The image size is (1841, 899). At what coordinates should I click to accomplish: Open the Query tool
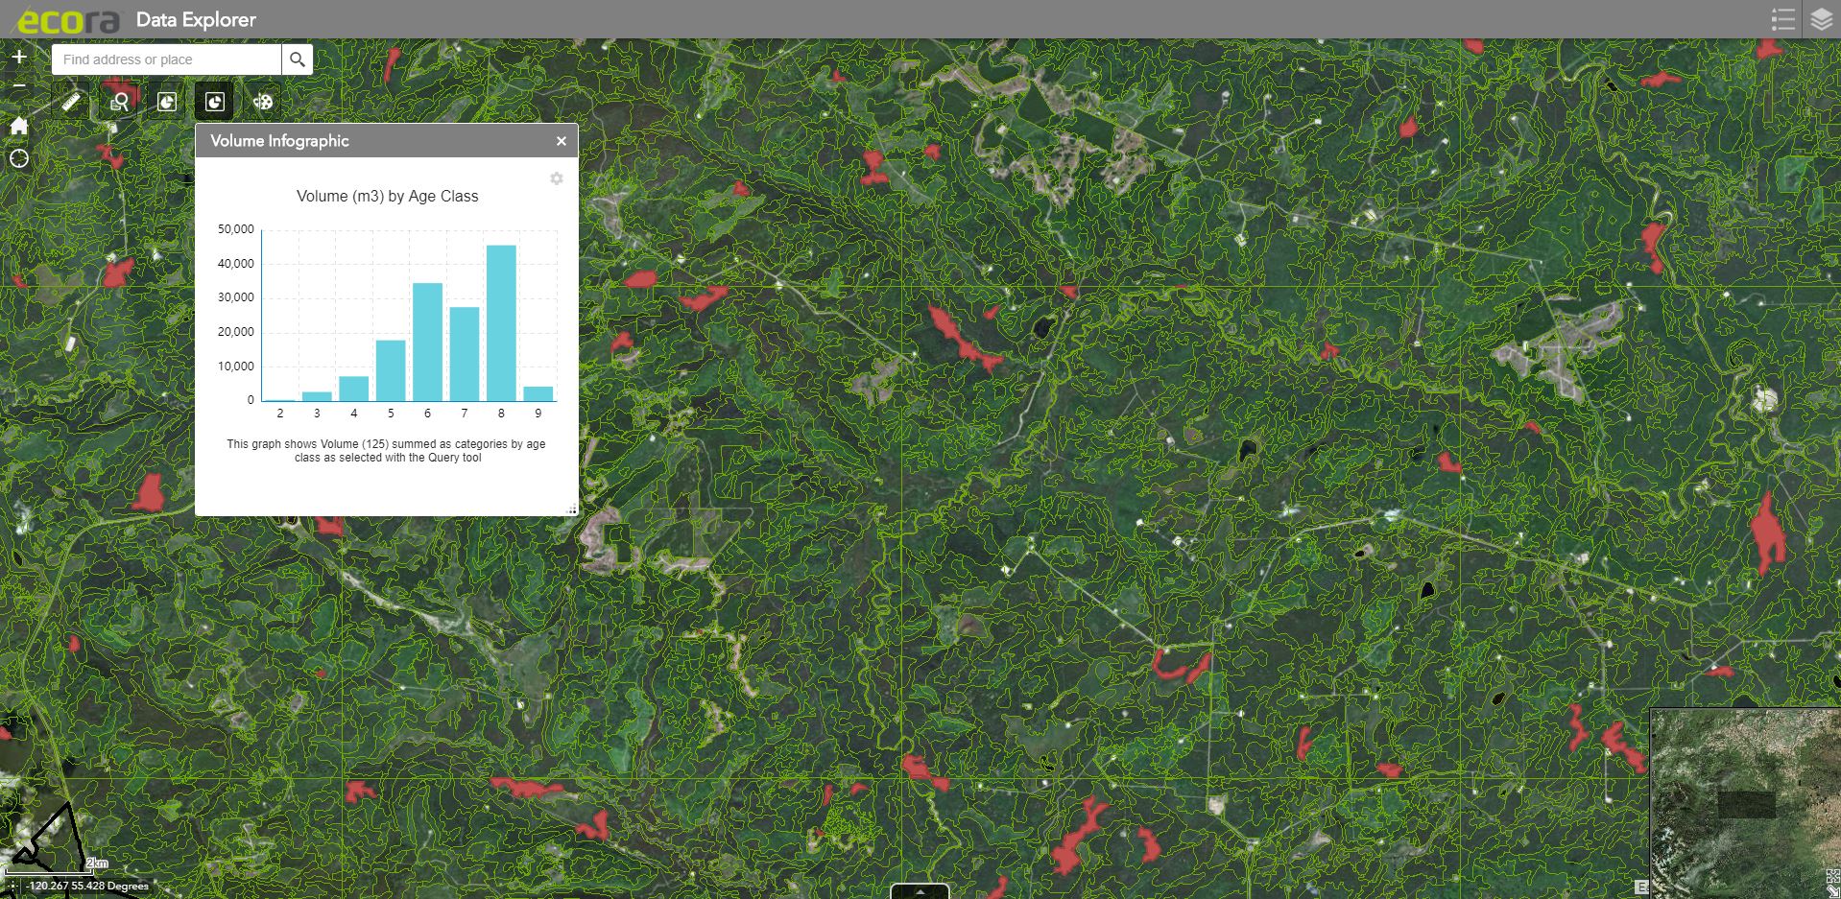click(119, 102)
